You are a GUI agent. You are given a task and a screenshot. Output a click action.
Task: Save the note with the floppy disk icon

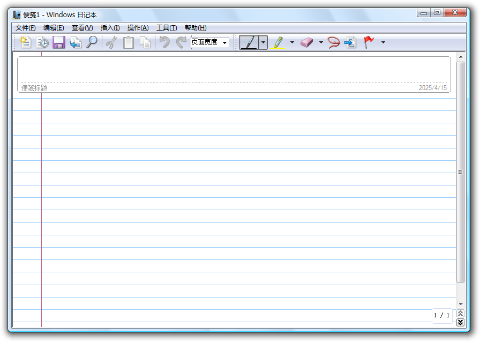click(x=59, y=42)
